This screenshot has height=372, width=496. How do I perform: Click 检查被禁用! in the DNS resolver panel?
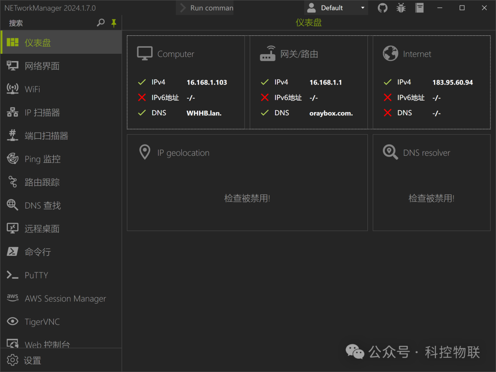(x=431, y=198)
